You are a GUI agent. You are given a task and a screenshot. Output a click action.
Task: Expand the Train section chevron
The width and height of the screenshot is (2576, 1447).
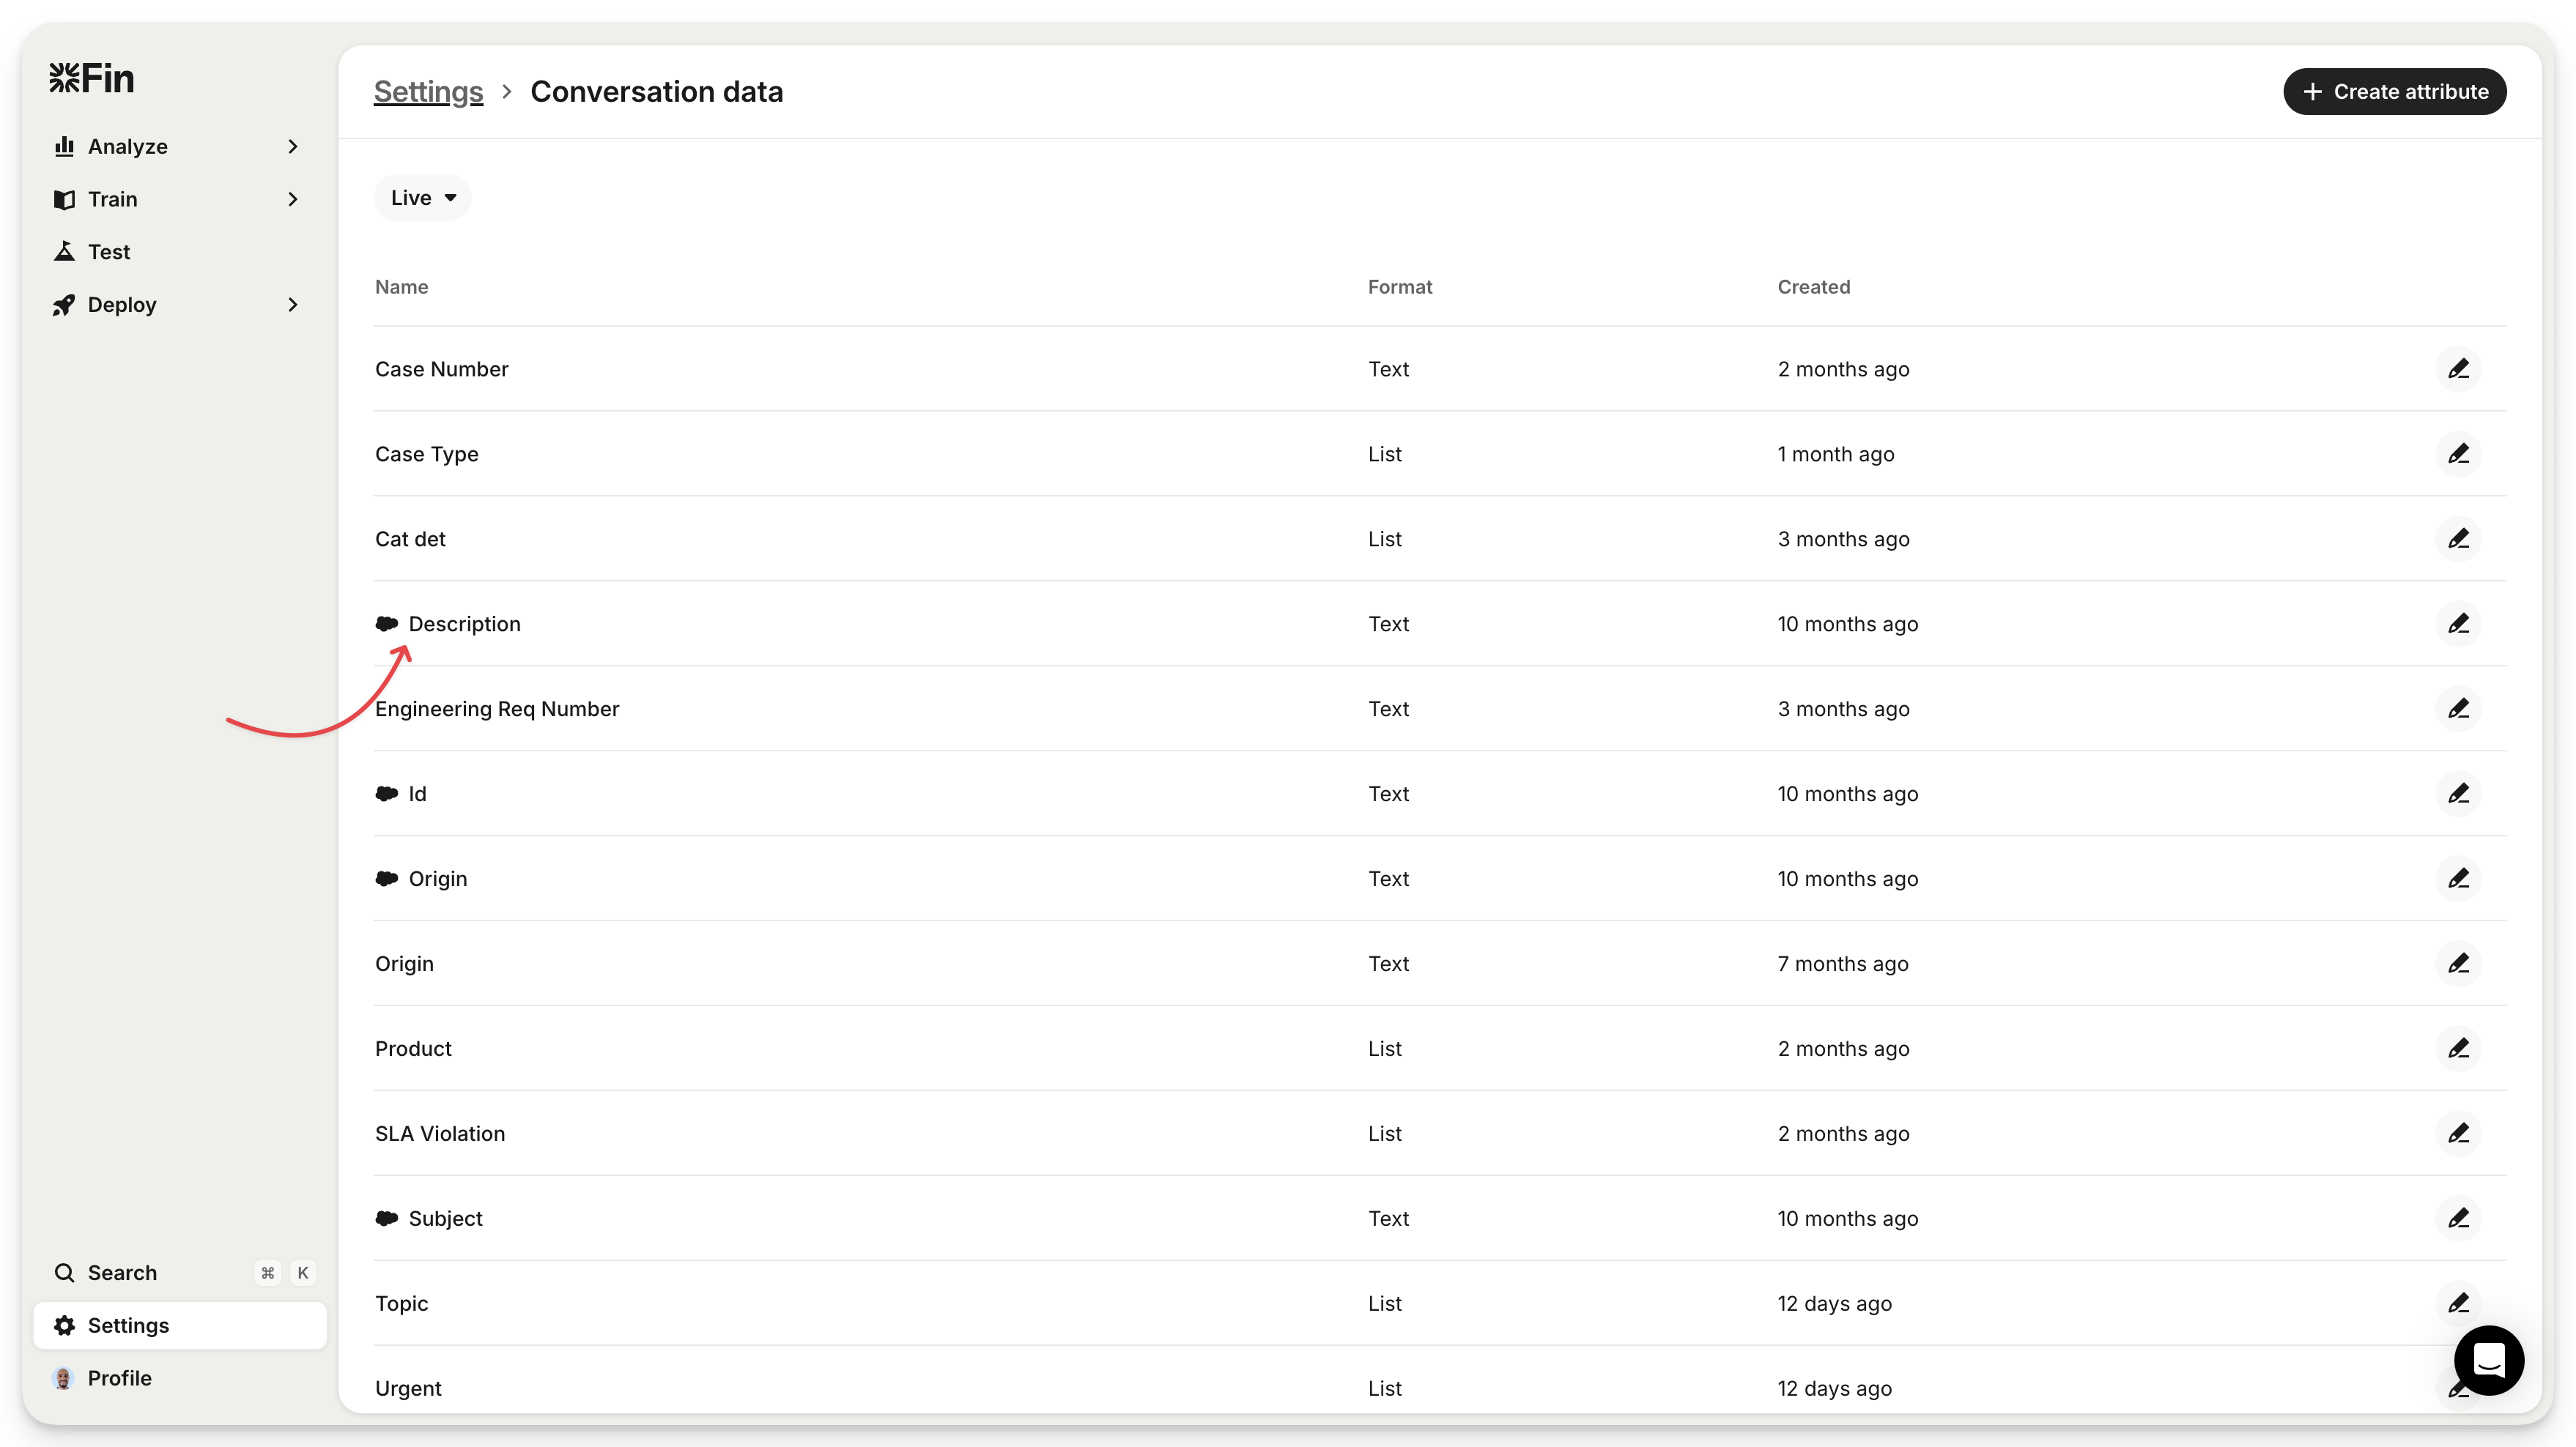click(293, 199)
